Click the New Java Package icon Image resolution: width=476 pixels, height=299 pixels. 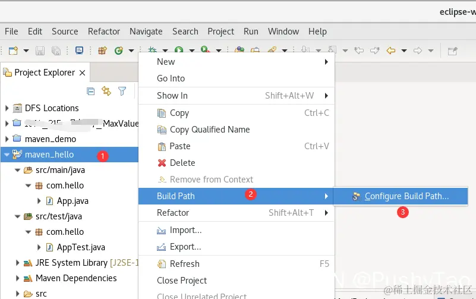(x=102, y=51)
